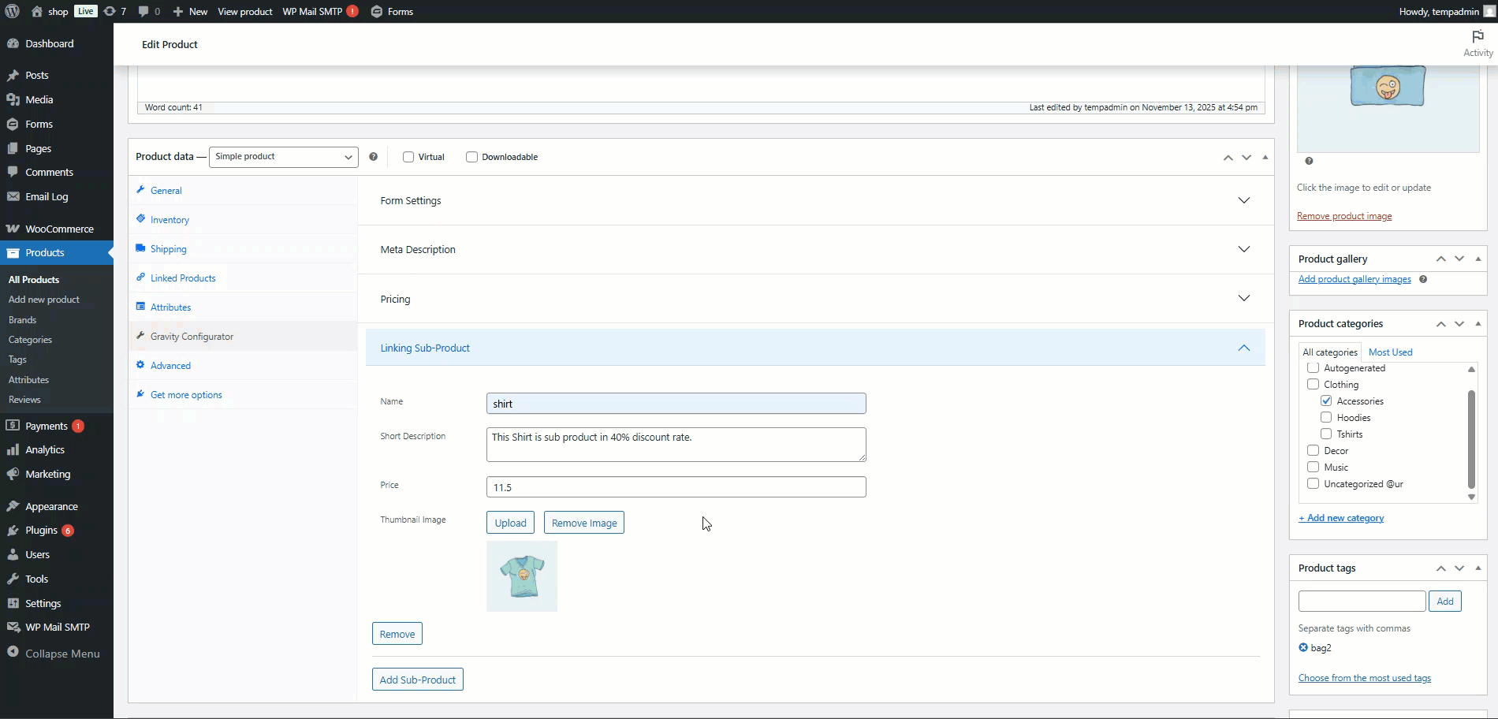Tick the Downloadable checkbox
This screenshot has height=719, width=1498.
click(471, 157)
